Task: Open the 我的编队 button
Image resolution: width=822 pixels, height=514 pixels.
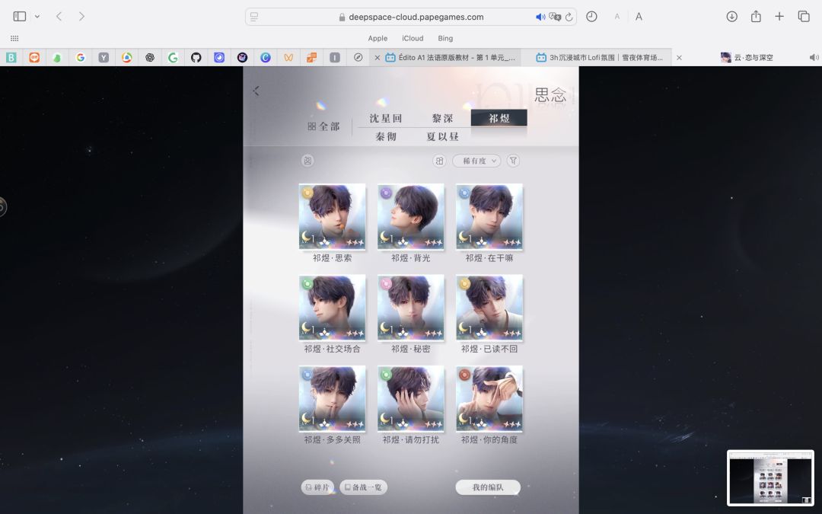Action: point(488,487)
